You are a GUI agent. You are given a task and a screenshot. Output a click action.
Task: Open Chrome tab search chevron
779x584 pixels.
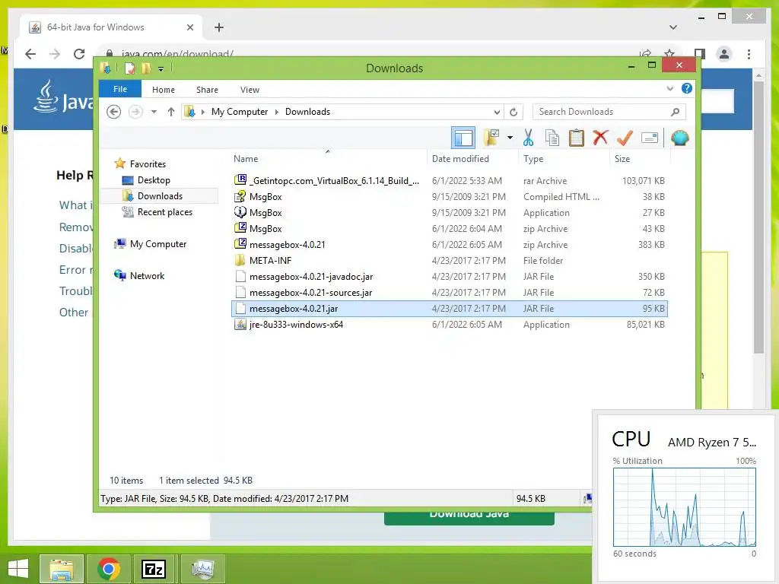672,27
